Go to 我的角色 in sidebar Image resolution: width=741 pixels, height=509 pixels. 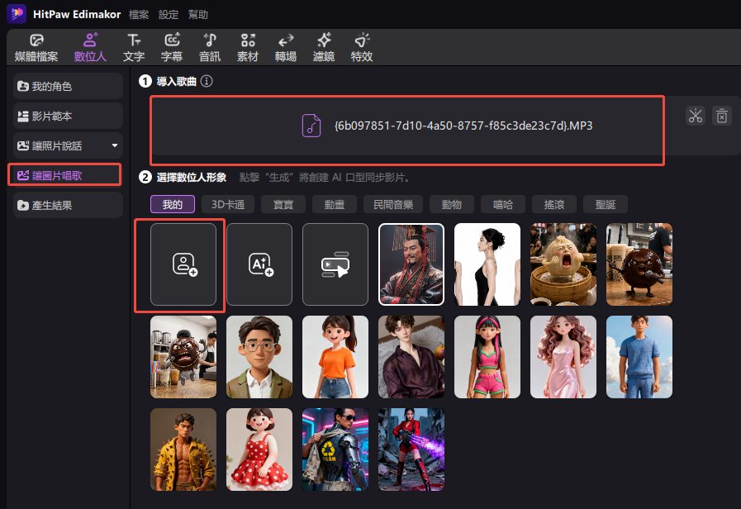click(x=68, y=86)
